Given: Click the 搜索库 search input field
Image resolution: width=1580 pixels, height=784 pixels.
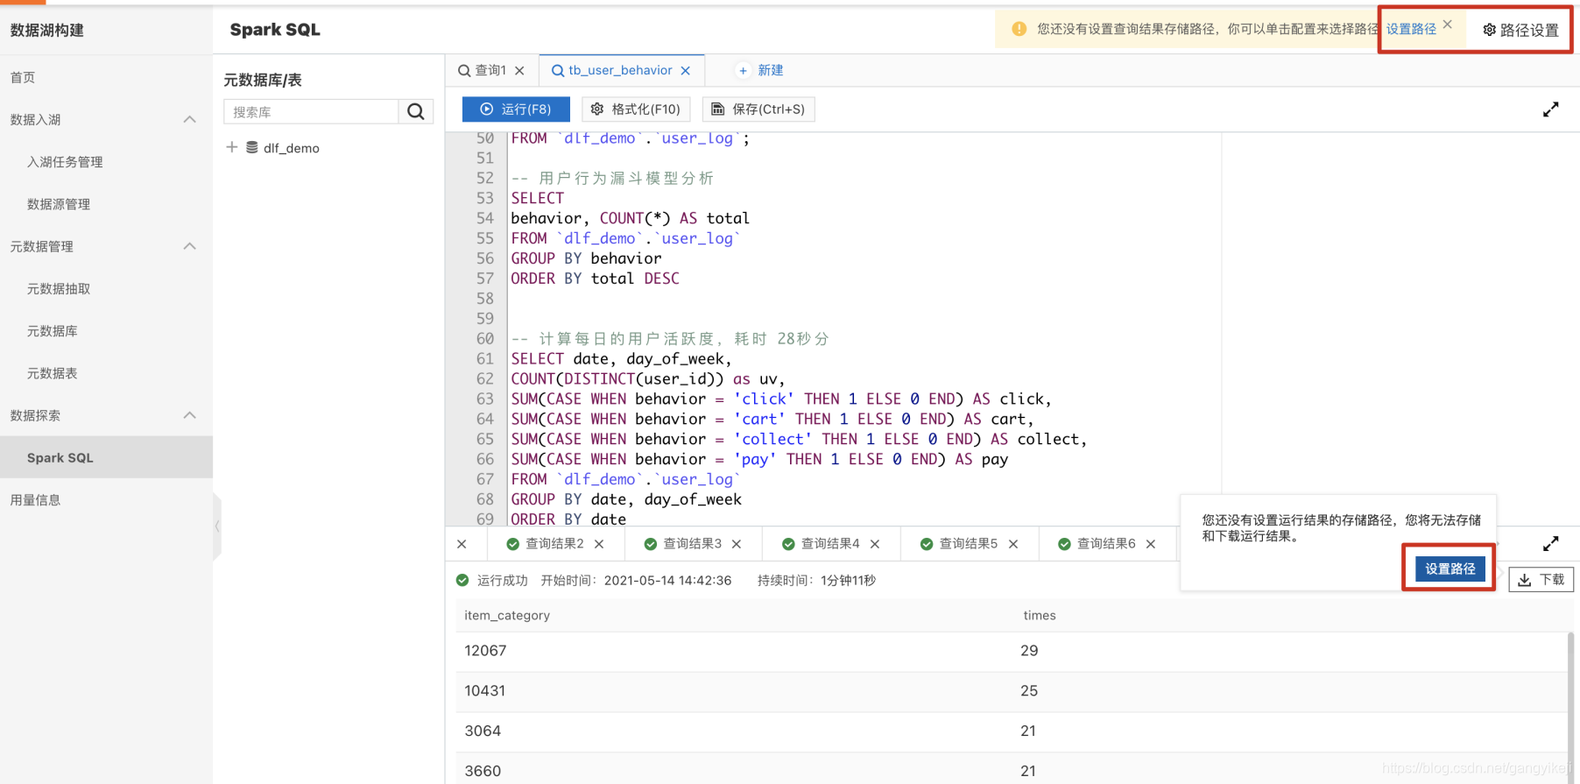Looking at the screenshot, I should tap(311, 111).
